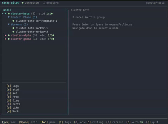Open the [d] Diag view
Image resolution: width=168 pixels, height=124 pixels.
tap(12, 101)
